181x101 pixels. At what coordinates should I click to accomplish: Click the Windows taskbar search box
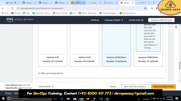pos(29,98)
